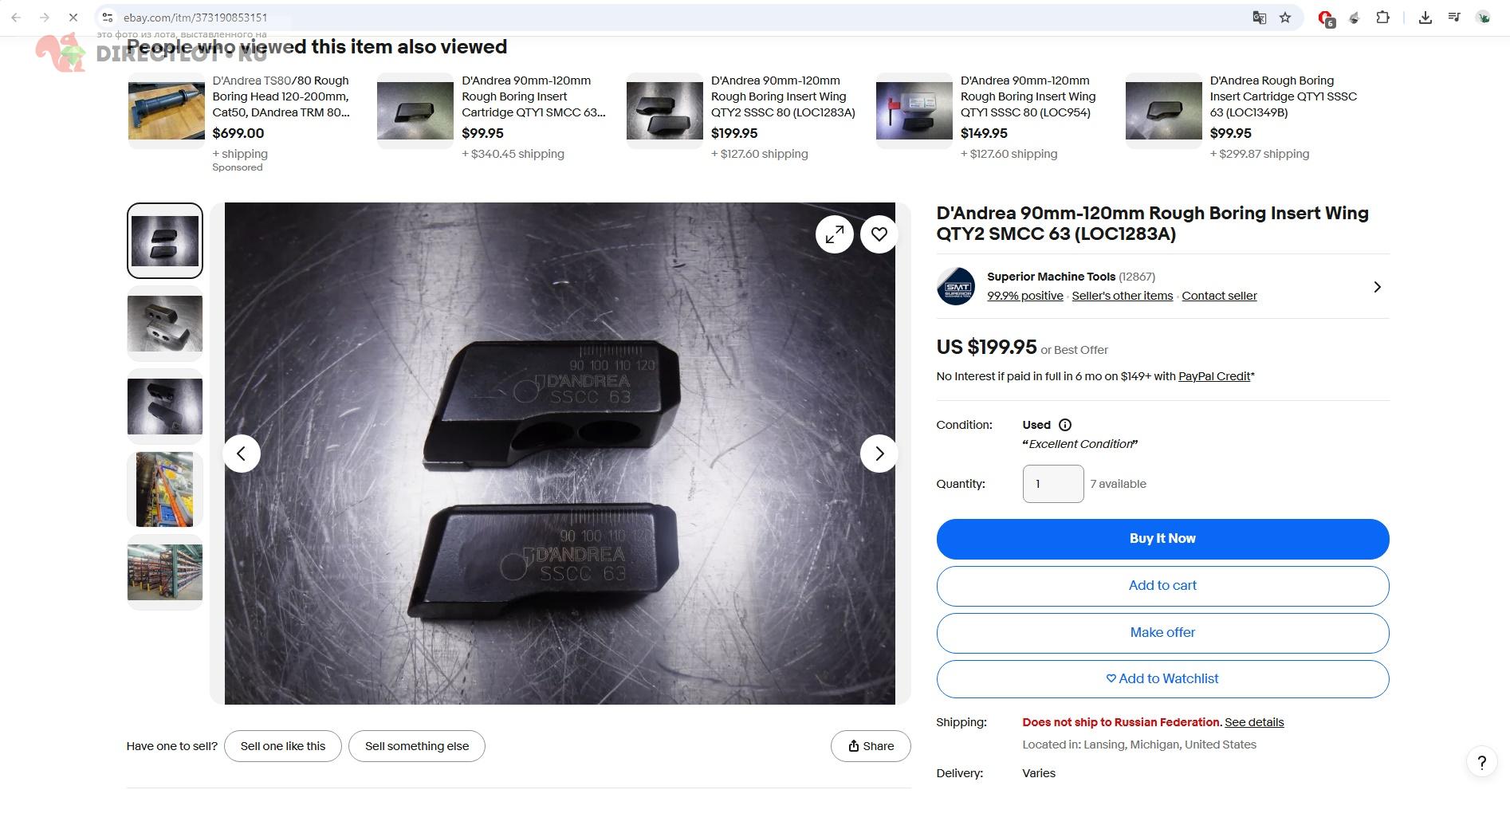Show the next product photo
Screen dimensions: 1510x833
coord(879,454)
